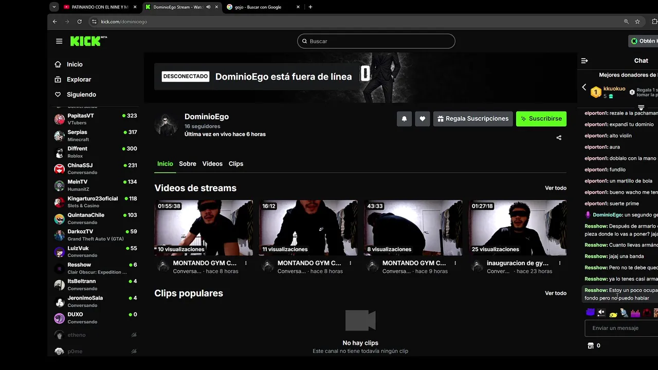Open a new browser tab
Screen dimensions: 658x370
310,7
